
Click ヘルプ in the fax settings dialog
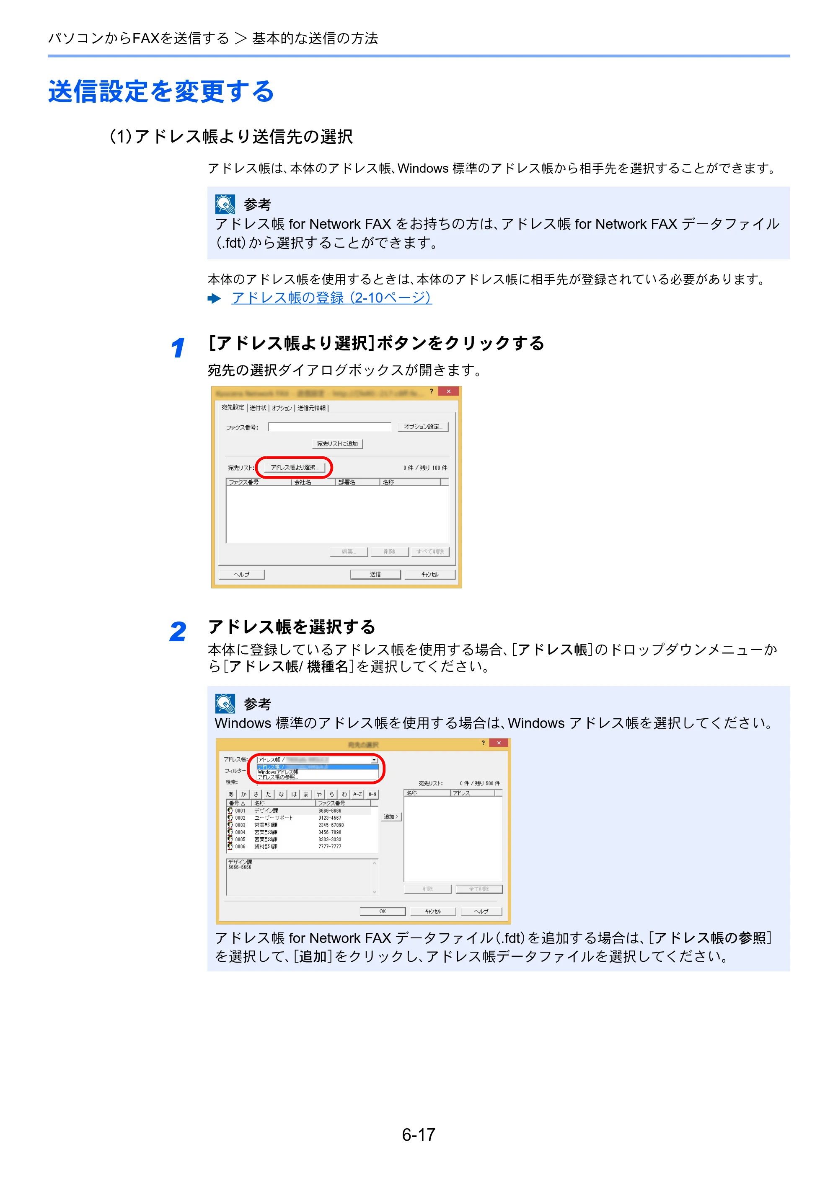pyautogui.click(x=242, y=575)
